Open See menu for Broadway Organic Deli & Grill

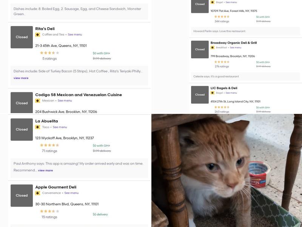(236, 48)
